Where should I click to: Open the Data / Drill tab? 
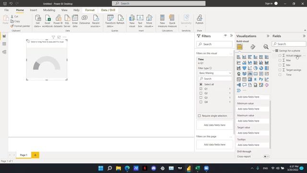tap(108, 10)
